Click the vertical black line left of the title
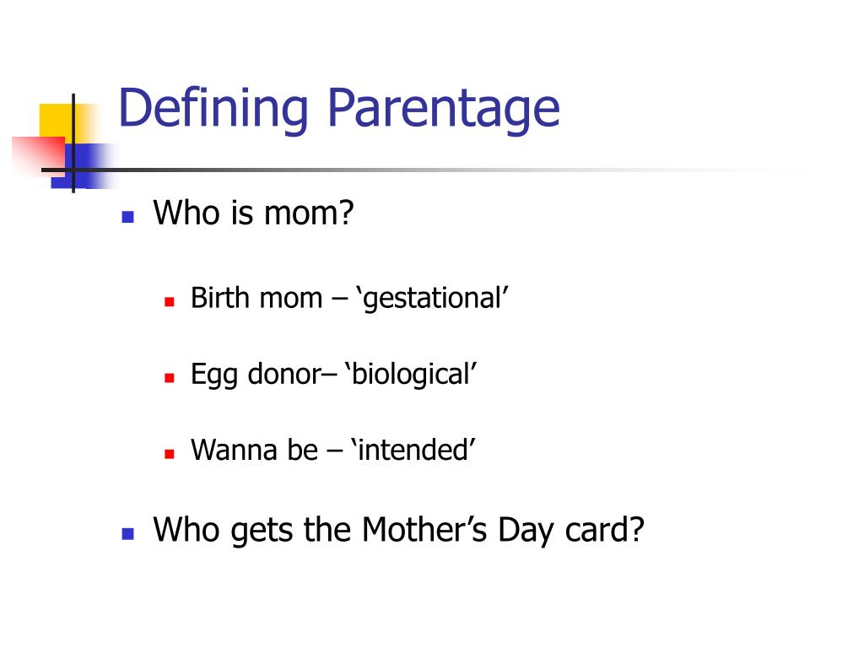 click(x=73, y=143)
